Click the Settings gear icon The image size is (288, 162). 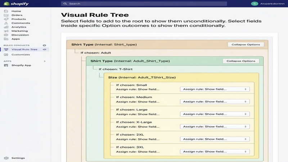[x=6, y=158]
